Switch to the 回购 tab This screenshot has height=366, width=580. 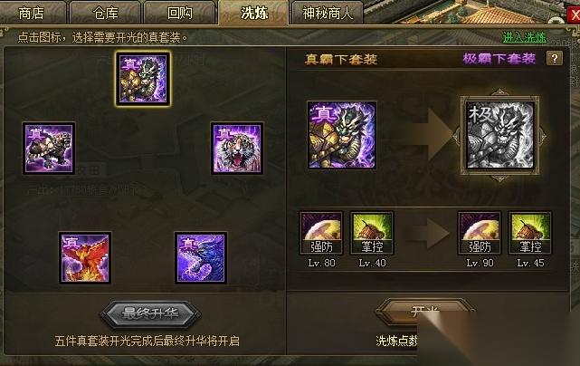point(180,13)
